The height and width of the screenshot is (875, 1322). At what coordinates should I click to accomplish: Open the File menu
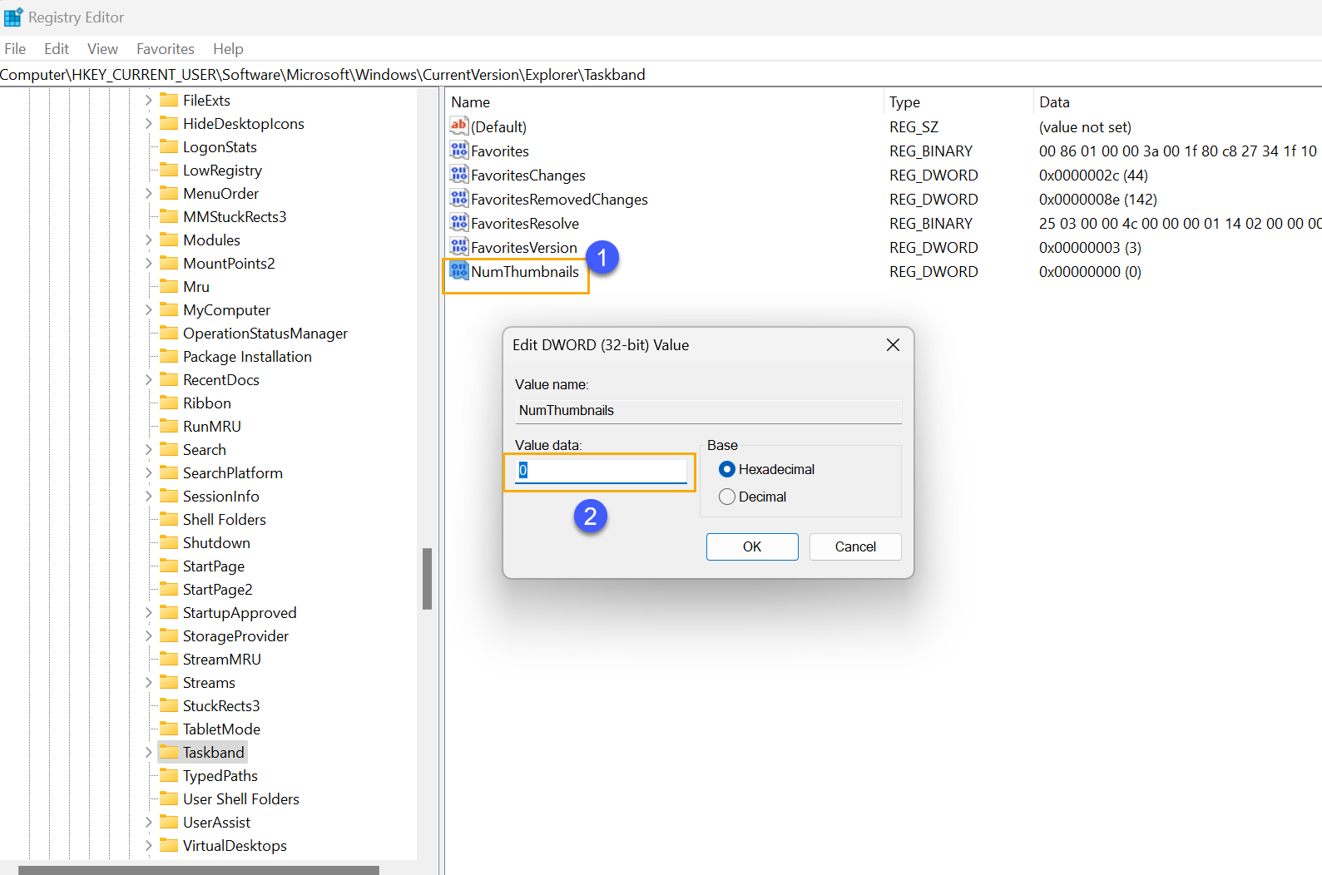(x=15, y=49)
